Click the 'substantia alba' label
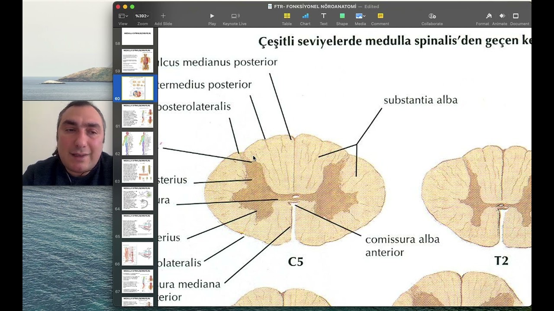 click(420, 100)
